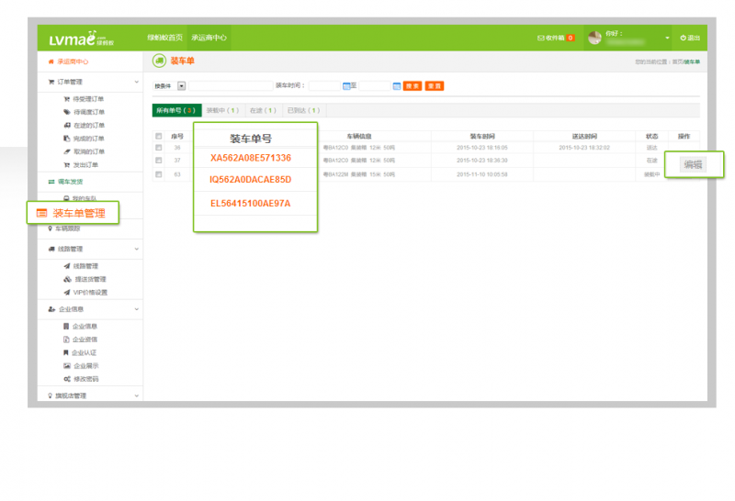Open 收件箱 inbox in header
The width and height of the screenshot is (735, 501).
pyautogui.click(x=556, y=38)
